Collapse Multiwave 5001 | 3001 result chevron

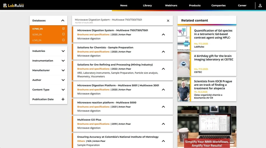point(163,89)
